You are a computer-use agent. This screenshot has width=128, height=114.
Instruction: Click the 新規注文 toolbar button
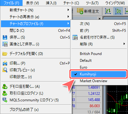point(88,11)
